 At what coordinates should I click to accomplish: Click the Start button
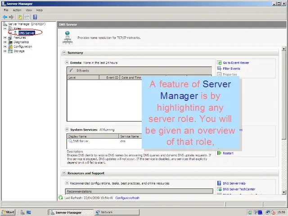[8, 212]
